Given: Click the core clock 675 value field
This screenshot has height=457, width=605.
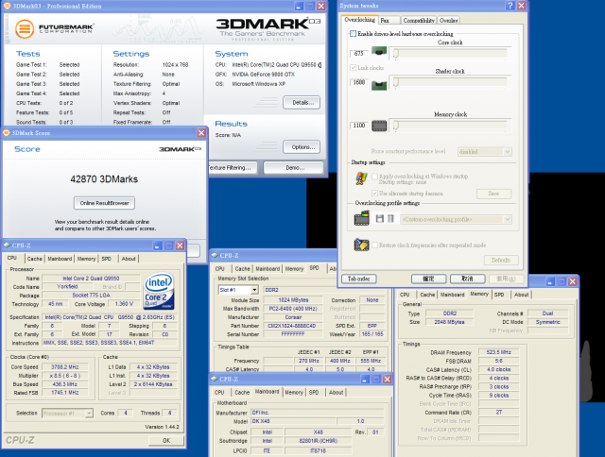Looking at the screenshot, I should coord(359,54).
